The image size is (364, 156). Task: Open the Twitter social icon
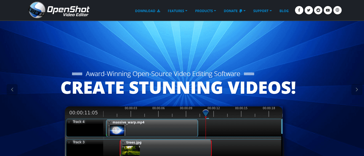point(309,10)
